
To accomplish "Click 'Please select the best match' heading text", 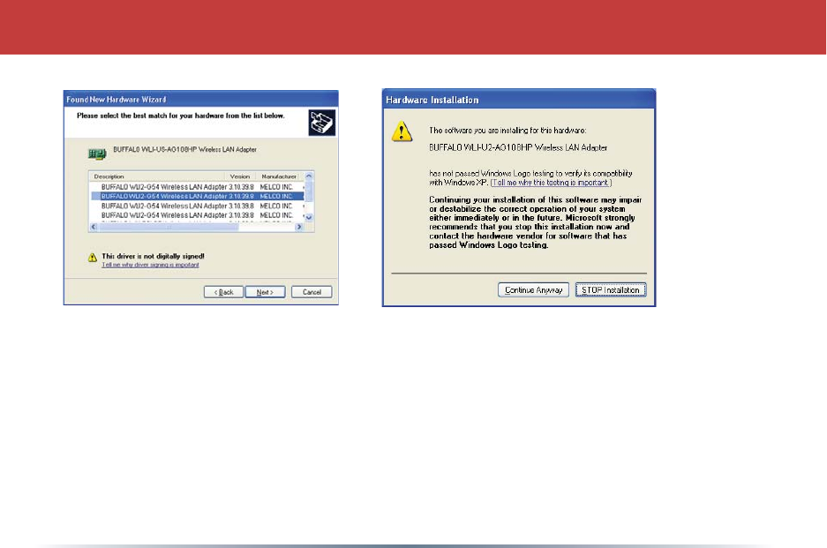I will click(180, 116).
